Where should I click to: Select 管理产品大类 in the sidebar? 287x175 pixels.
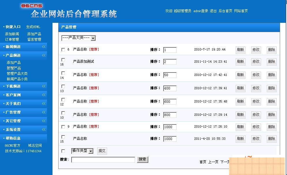pos(17,74)
